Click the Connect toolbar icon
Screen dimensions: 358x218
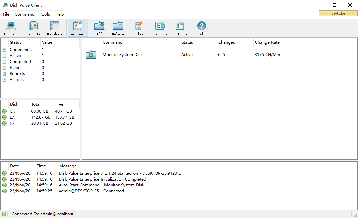coord(11,26)
